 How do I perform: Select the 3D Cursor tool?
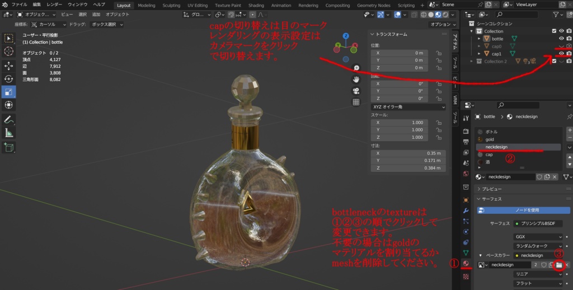pos(9,51)
